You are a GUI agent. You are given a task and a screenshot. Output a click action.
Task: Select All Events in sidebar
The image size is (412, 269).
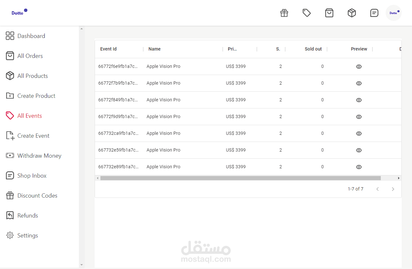coord(30,116)
